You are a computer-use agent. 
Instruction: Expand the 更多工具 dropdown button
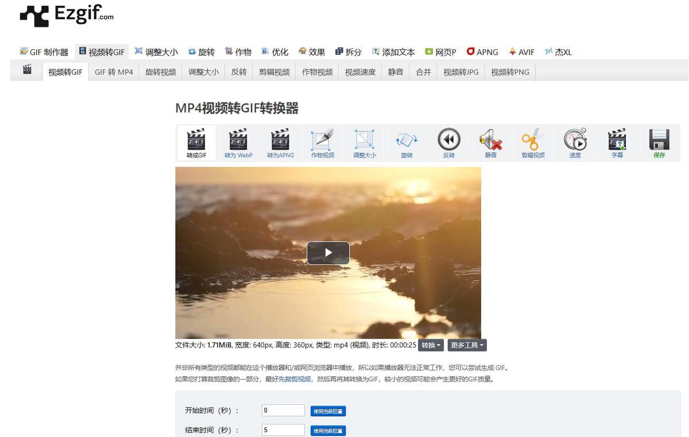(x=467, y=345)
